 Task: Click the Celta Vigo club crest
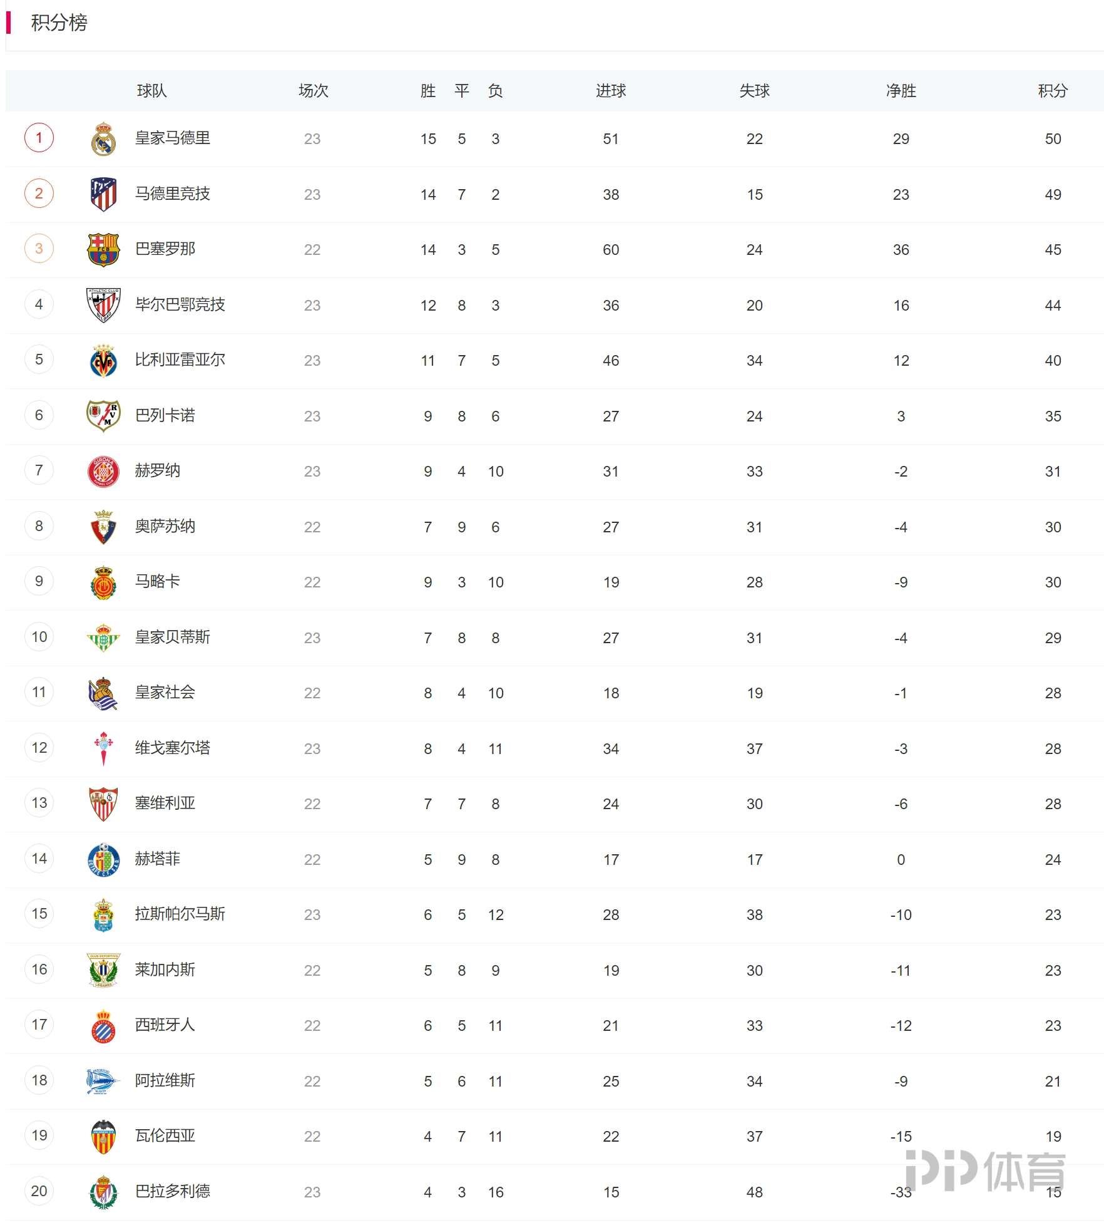(103, 749)
